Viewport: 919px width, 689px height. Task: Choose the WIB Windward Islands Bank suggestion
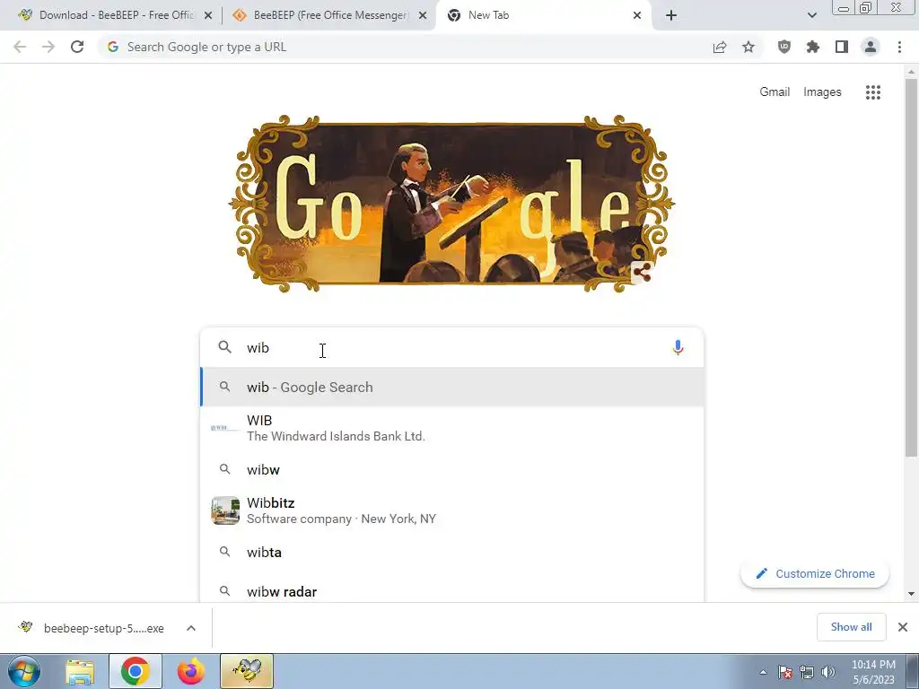(x=452, y=428)
